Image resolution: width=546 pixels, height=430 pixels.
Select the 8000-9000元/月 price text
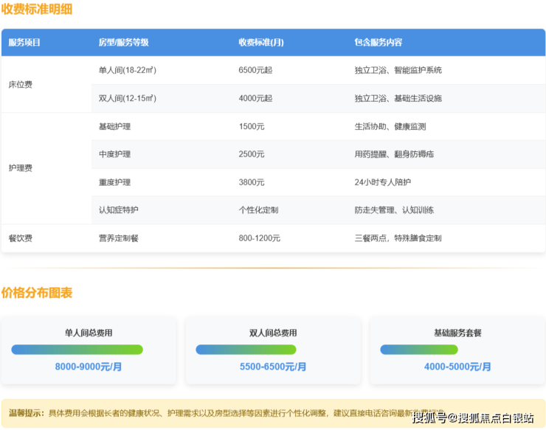tap(88, 367)
